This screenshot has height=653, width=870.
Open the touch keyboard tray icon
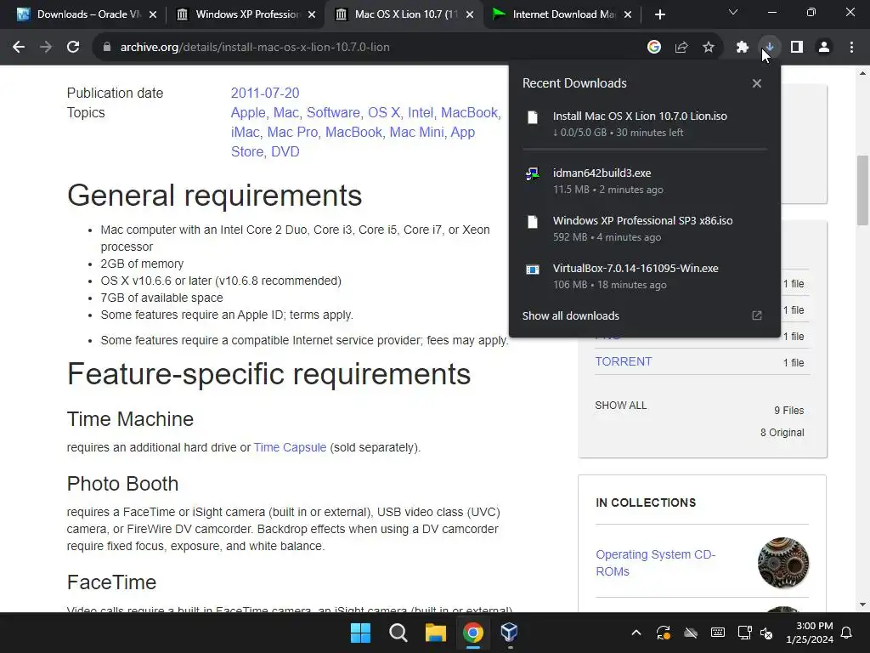click(x=717, y=633)
